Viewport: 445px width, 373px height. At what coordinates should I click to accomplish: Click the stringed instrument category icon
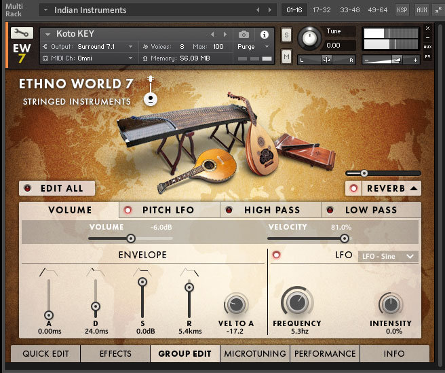[151, 91]
